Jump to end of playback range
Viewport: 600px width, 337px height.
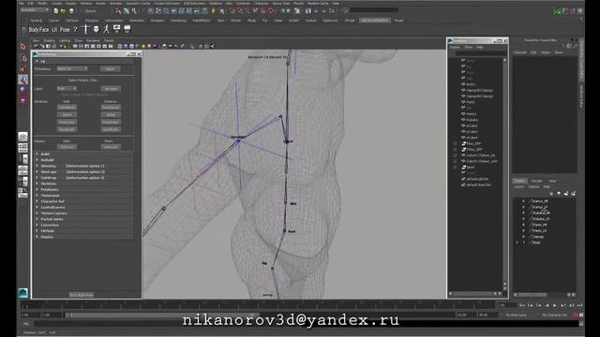point(579,305)
